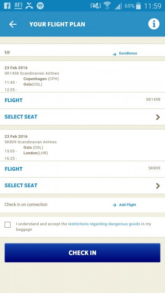Tap the Wi-Fi status icon
The width and height of the screenshot is (165, 293).
coord(107,5)
